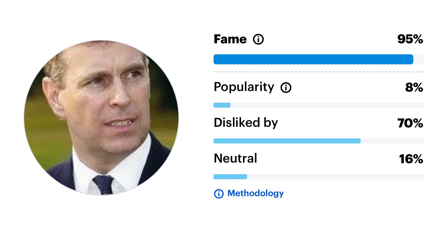The height and width of the screenshot is (231, 439).
Task: Select the 16% Neutral value
Action: click(x=411, y=159)
